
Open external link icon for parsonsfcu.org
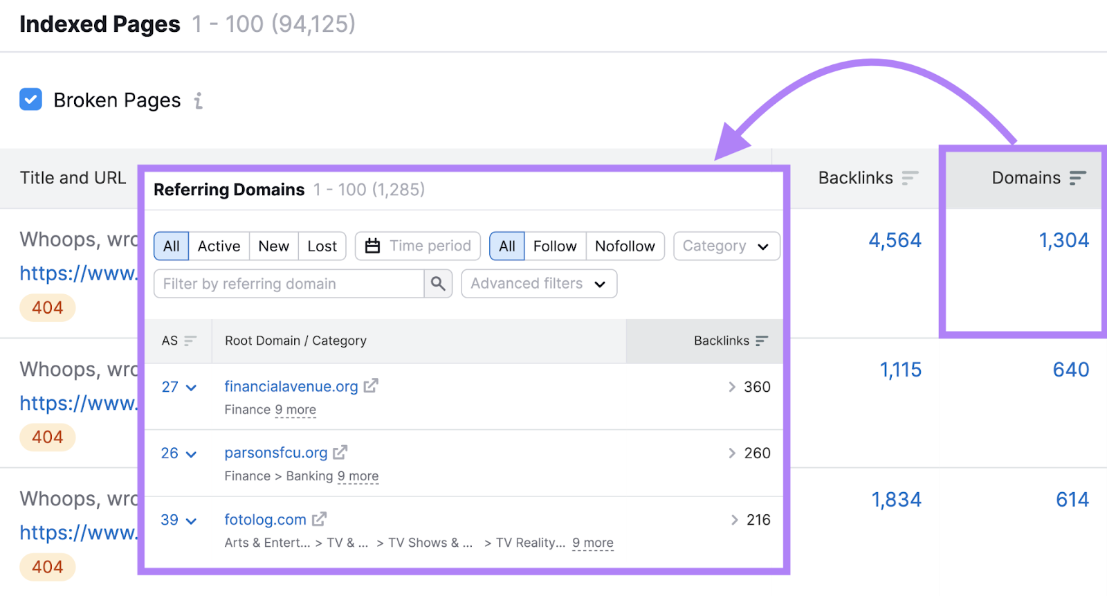pyautogui.click(x=340, y=453)
